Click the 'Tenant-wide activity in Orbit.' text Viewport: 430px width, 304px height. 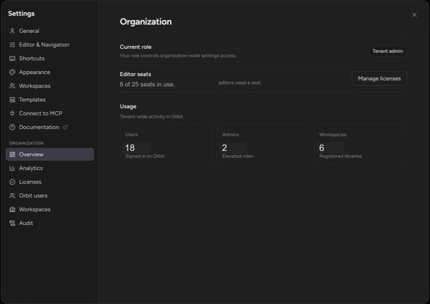click(152, 116)
